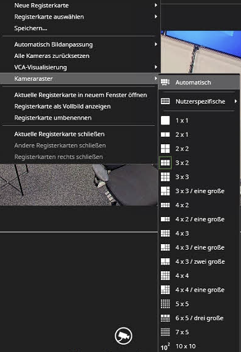The height and width of the screenshot is (352, 241).
Task: Open Automatisch Bildanpassung menu entry
Action: (80, 44)
